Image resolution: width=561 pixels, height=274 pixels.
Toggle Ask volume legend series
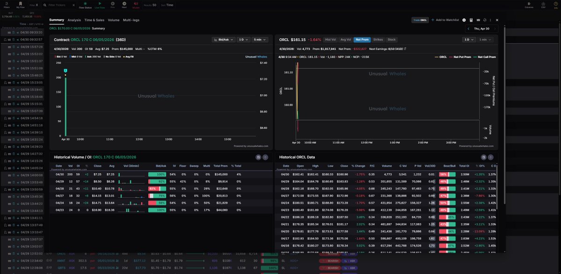pyautogui.click(x=92, y=56)
